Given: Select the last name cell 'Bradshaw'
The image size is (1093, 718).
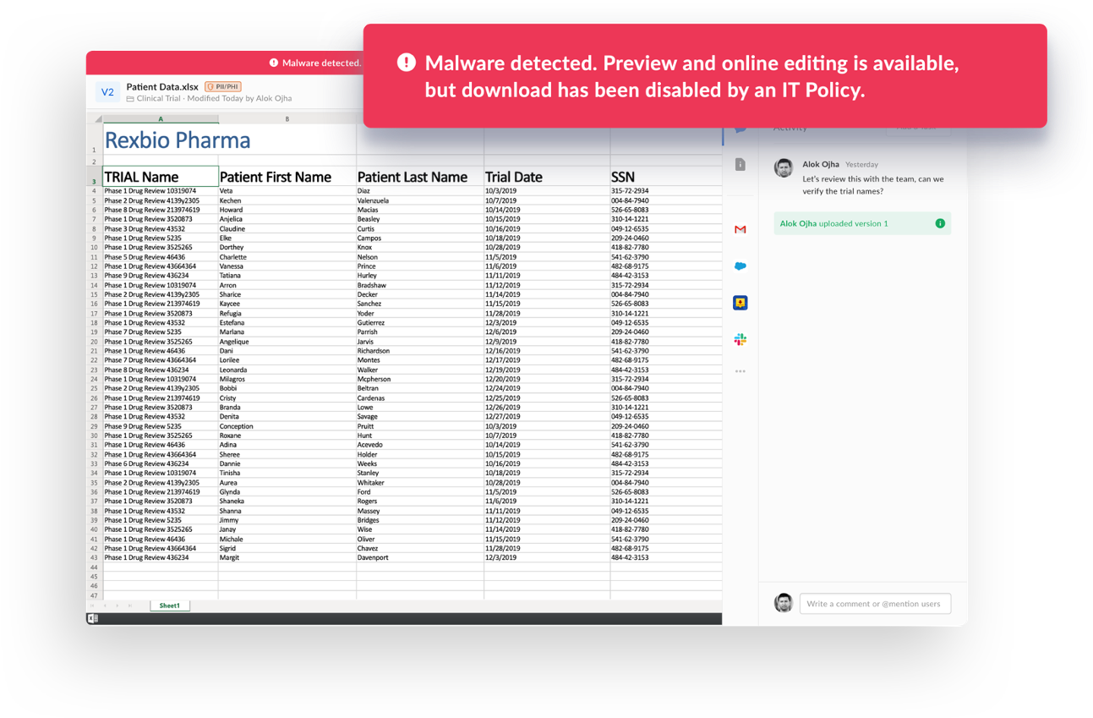Looking at the screenshot, I should (420, 285).
